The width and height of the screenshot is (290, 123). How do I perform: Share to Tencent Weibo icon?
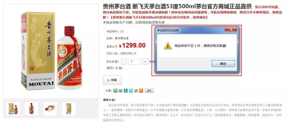131,90
